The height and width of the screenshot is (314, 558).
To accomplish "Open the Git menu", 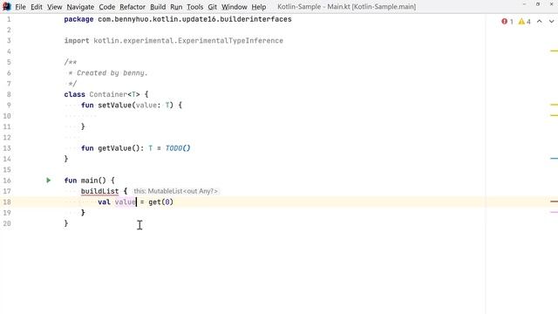I will pyautogui.click(x=213, y=7).
